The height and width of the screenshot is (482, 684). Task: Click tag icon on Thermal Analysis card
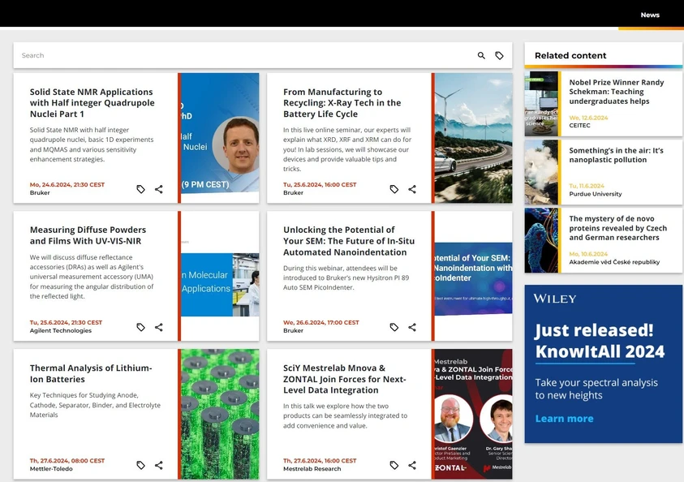pyautogui.click(x=140, y=466)
